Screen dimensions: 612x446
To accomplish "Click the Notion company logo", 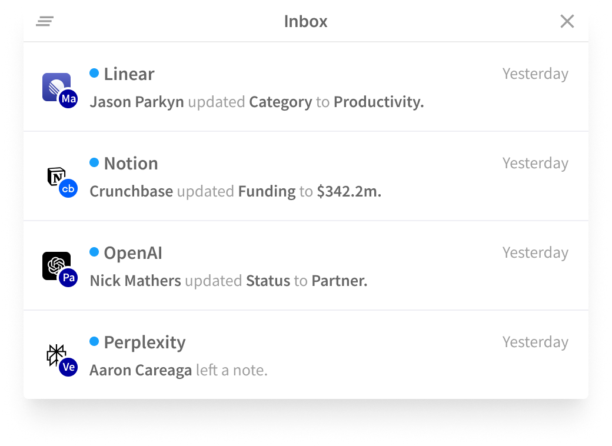I will tap(55, 175).
